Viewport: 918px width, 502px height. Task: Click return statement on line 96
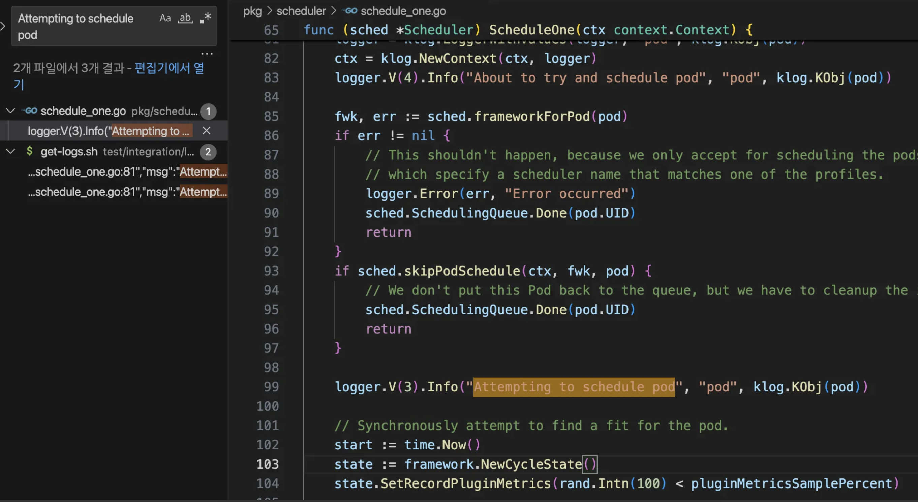click(389, 329)
